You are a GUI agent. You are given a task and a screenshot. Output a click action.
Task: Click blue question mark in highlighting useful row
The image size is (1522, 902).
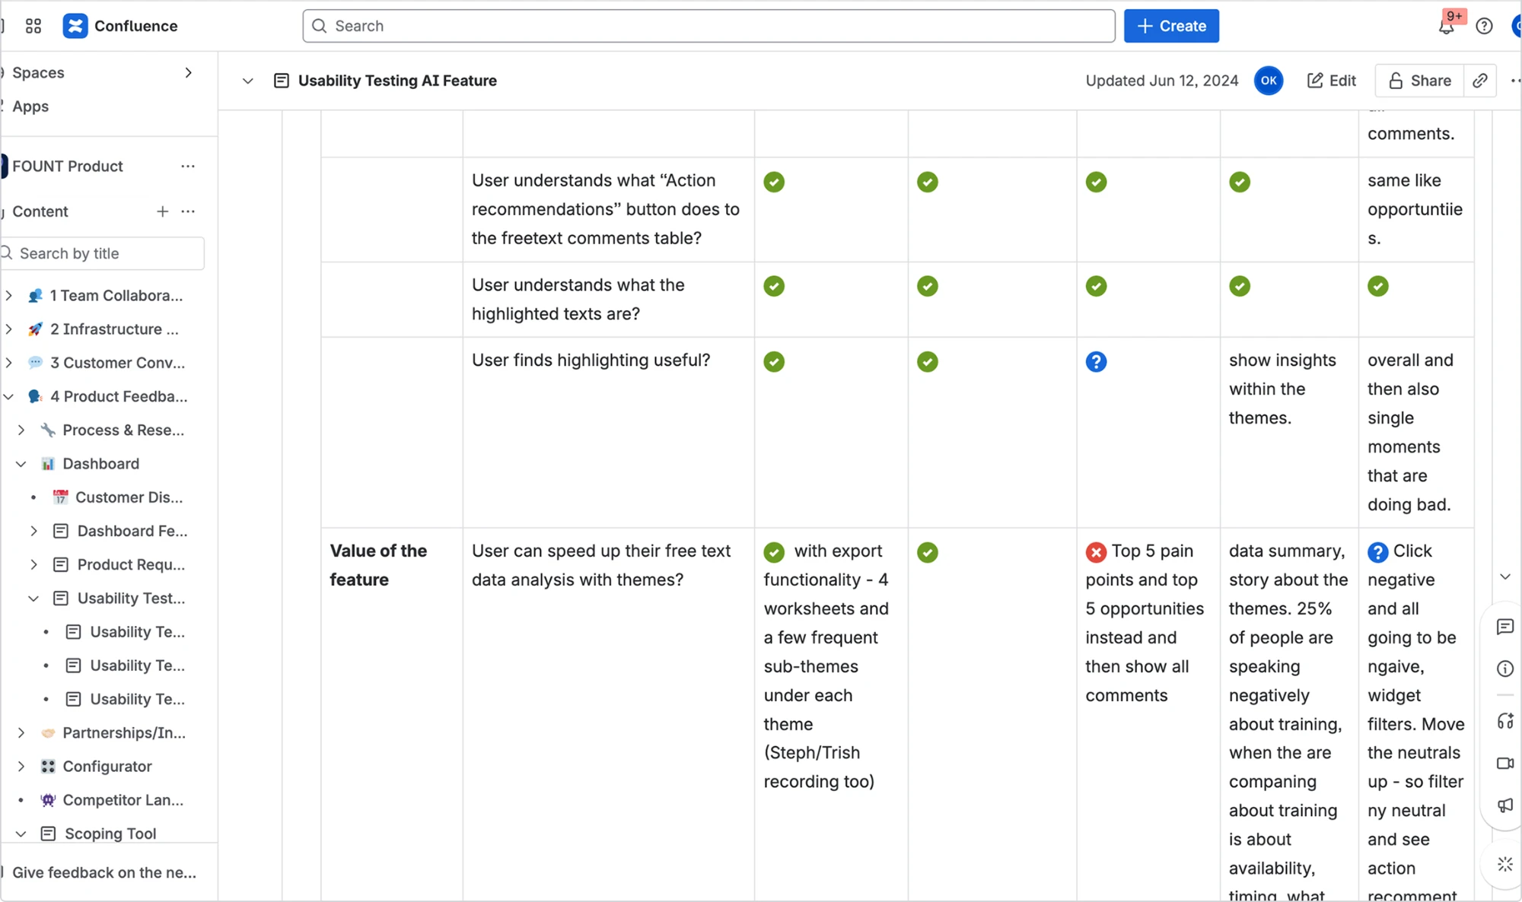(1096, 361)
